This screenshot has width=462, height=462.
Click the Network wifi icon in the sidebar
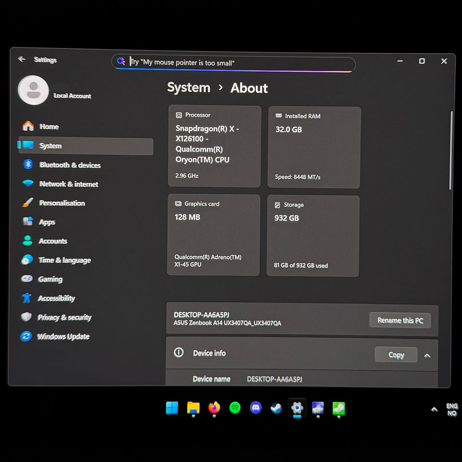28,183
